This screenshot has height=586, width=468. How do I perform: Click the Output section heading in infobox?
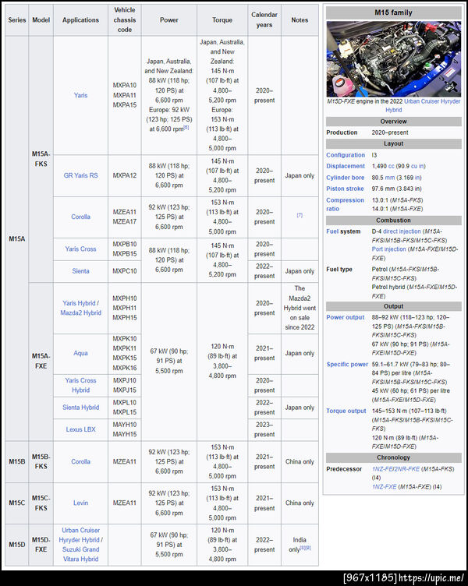(x=394, y=306)
